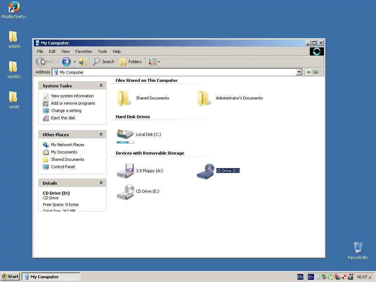376x282 pixels.
Task: Open the File menu
Action: tap(40, 51)
